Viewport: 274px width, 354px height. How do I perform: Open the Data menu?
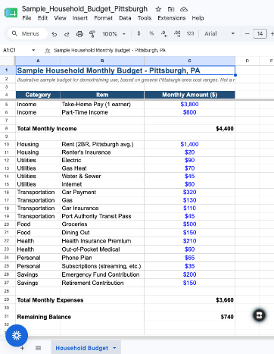click(x=125, y=18)
